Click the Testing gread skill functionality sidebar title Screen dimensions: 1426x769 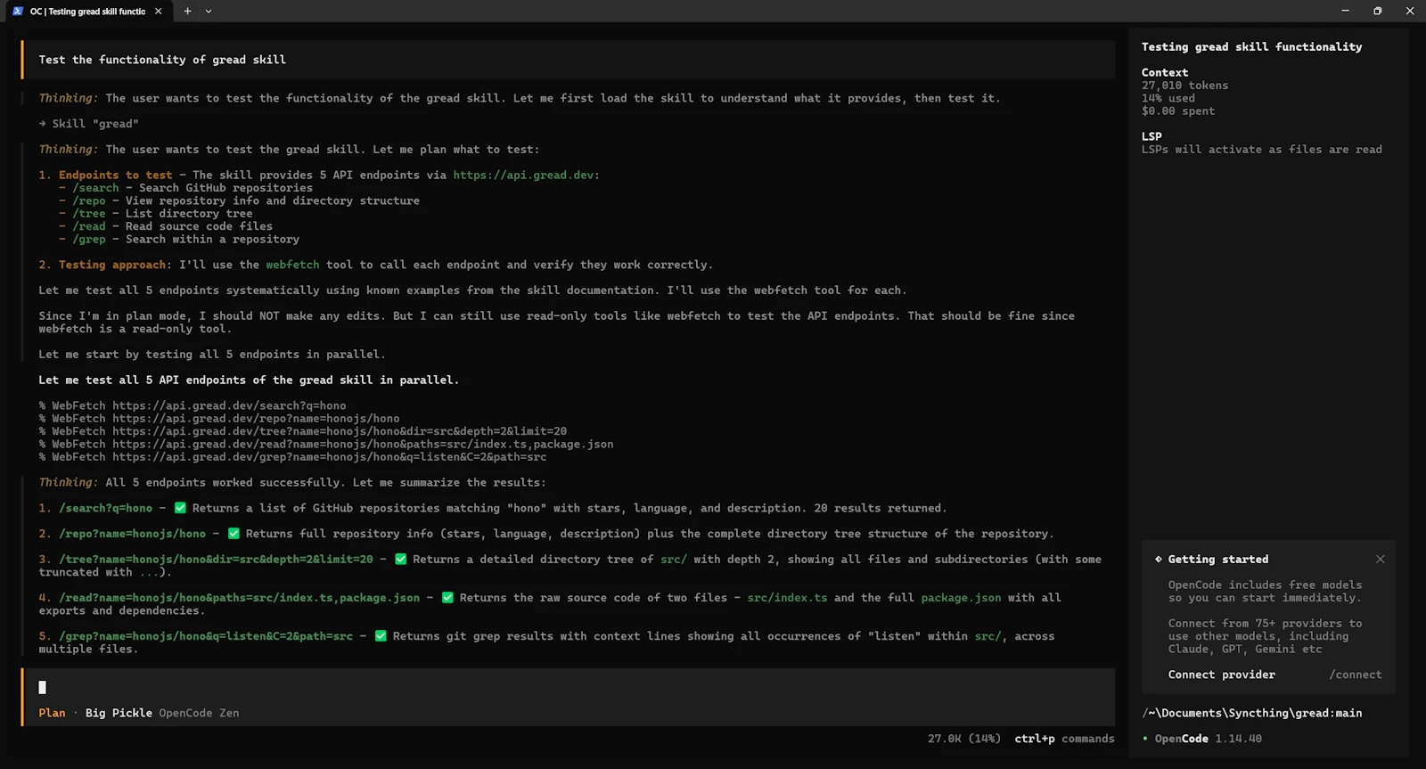[1251, 46]
